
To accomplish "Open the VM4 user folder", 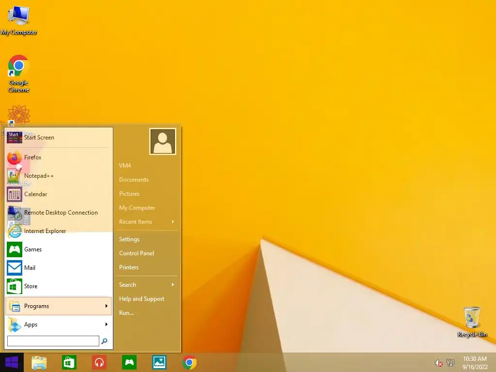I will tap(125, 166).
